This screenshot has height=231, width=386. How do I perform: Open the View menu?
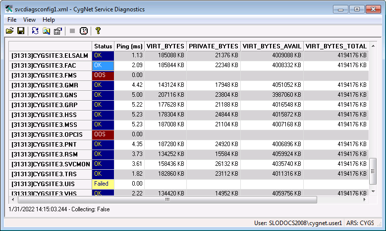(29, 20)
